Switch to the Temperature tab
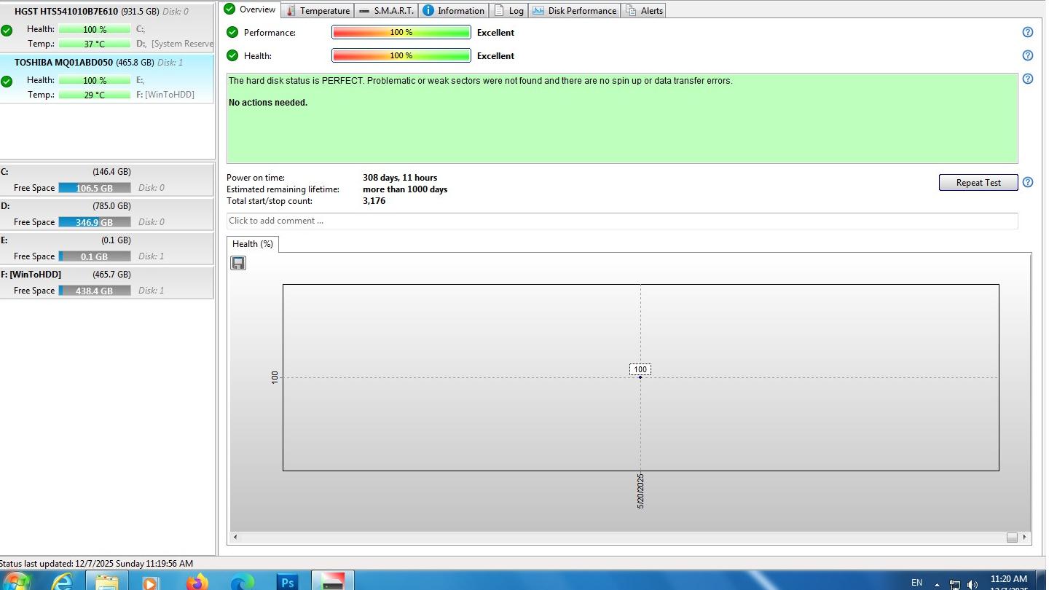The image size is (1049, 590). 318,11
